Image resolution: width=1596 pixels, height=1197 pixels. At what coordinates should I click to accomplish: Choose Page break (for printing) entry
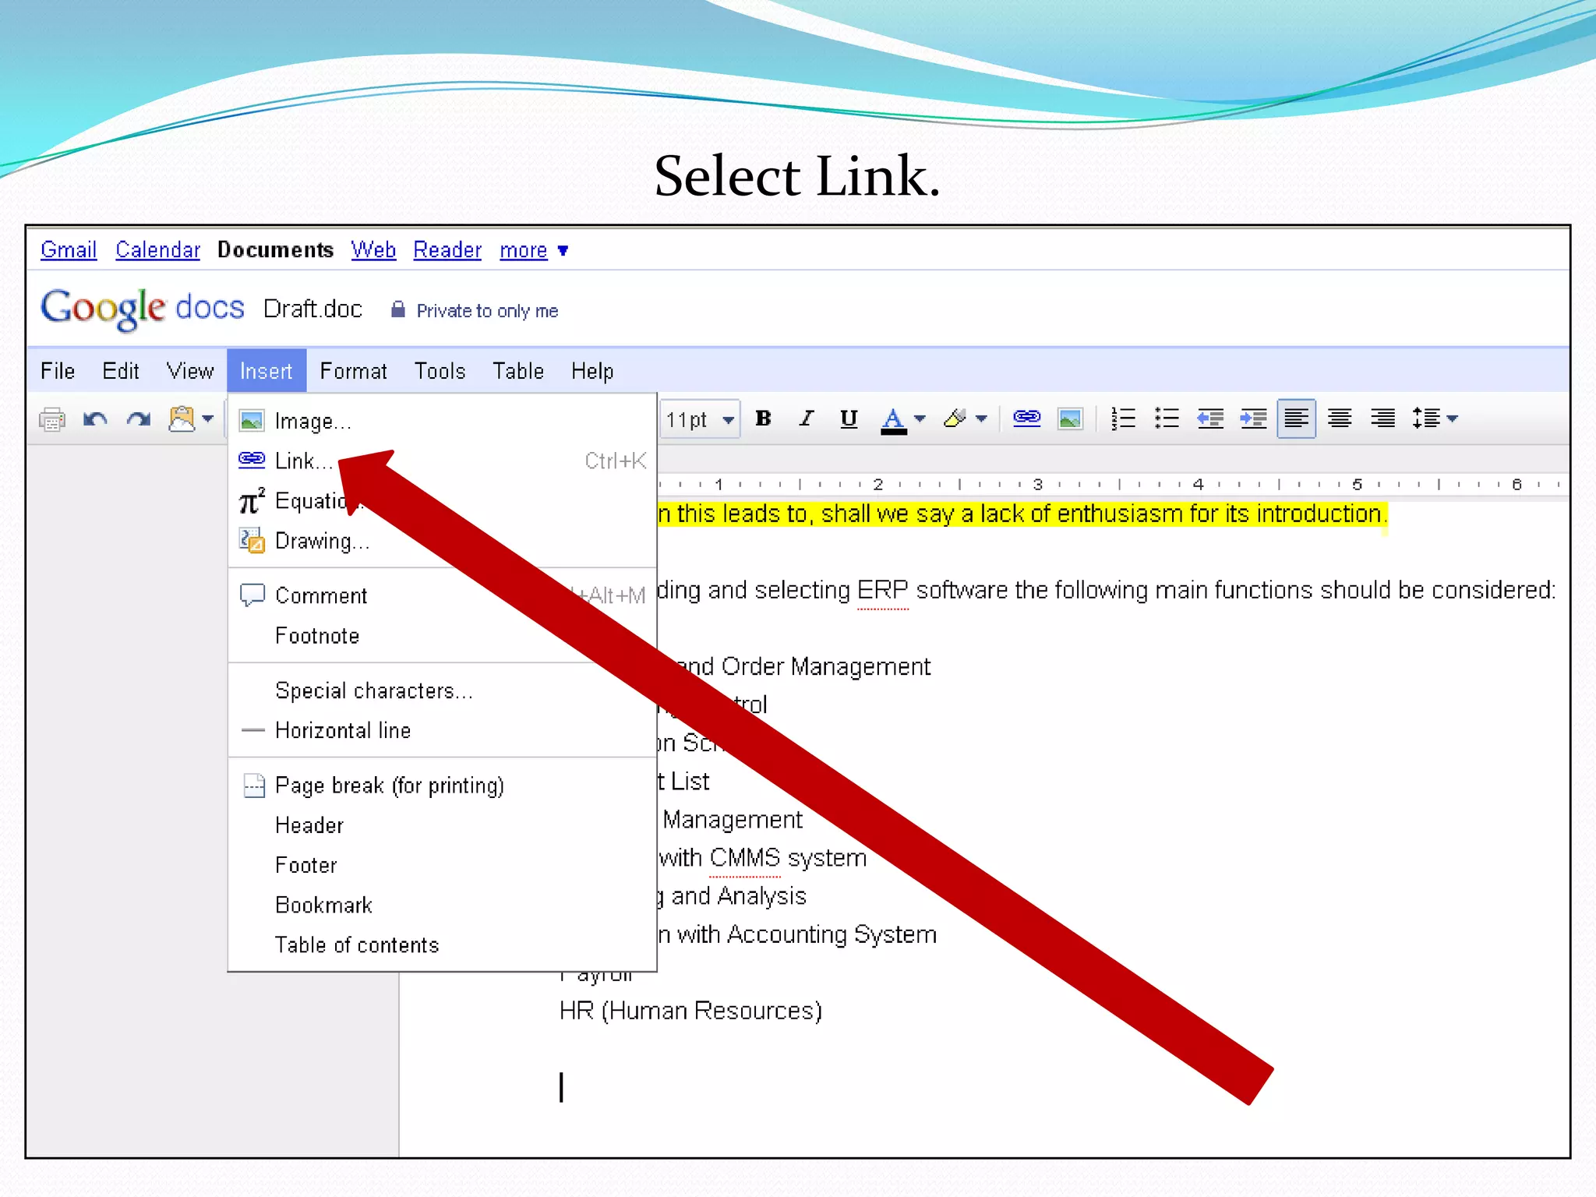[x=443, y=785]
